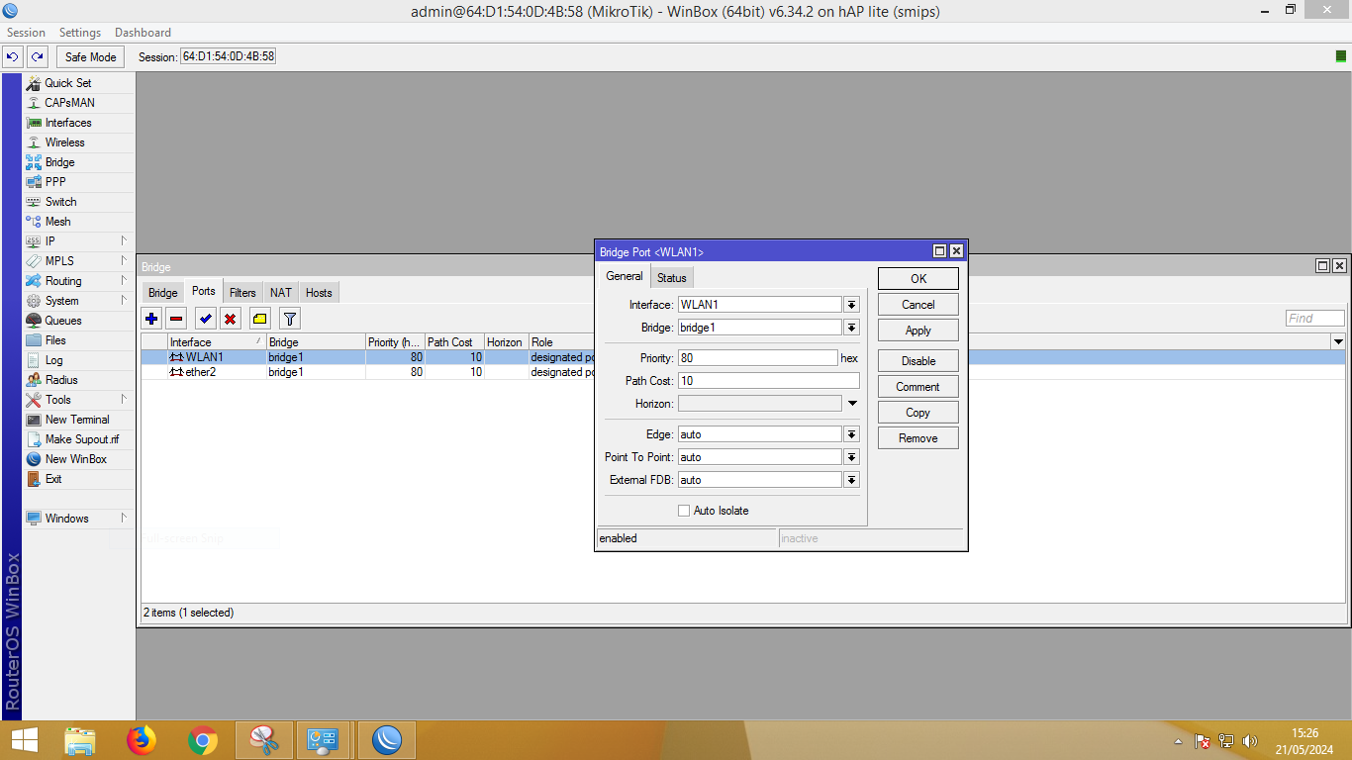Screen dimensions: 1352x760
Task: Click the redo arrow in toolbar
Action: coord(37,57)
